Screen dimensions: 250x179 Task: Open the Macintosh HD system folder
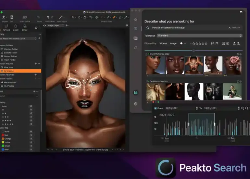pyautogui.click(x=10, y=82)
